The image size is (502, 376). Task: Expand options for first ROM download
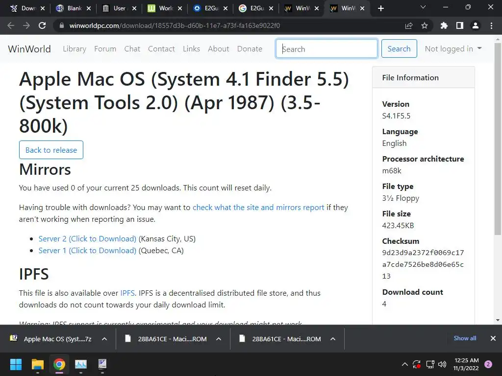219,339
